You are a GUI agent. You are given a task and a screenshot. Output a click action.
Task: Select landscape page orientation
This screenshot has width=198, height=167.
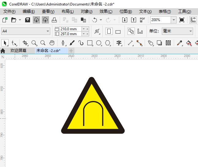pyautogui.click(x=118, y=32)
